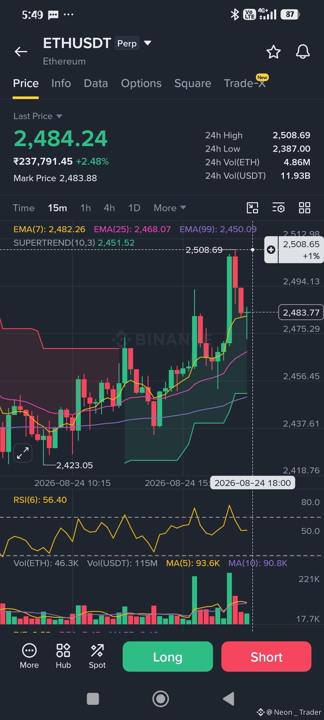Image resolution: width=324 pixels, height=720 pixels.
Task: Tap the MA(5): 93.6K volume label
Action: (193, 563)
